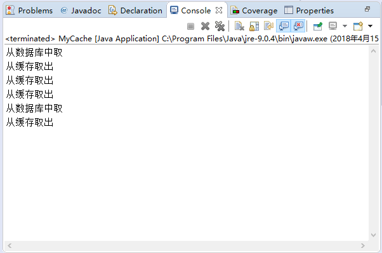This screenshot has height=253, width=382.
Task: Toggle Show Console When Standard Error Changes
Action: pyautogui.click(x=298, y=26)
